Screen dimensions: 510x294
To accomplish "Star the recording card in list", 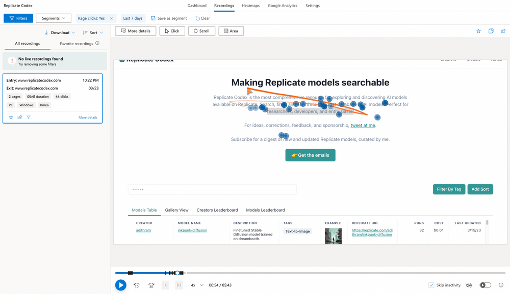I will 11,117.
